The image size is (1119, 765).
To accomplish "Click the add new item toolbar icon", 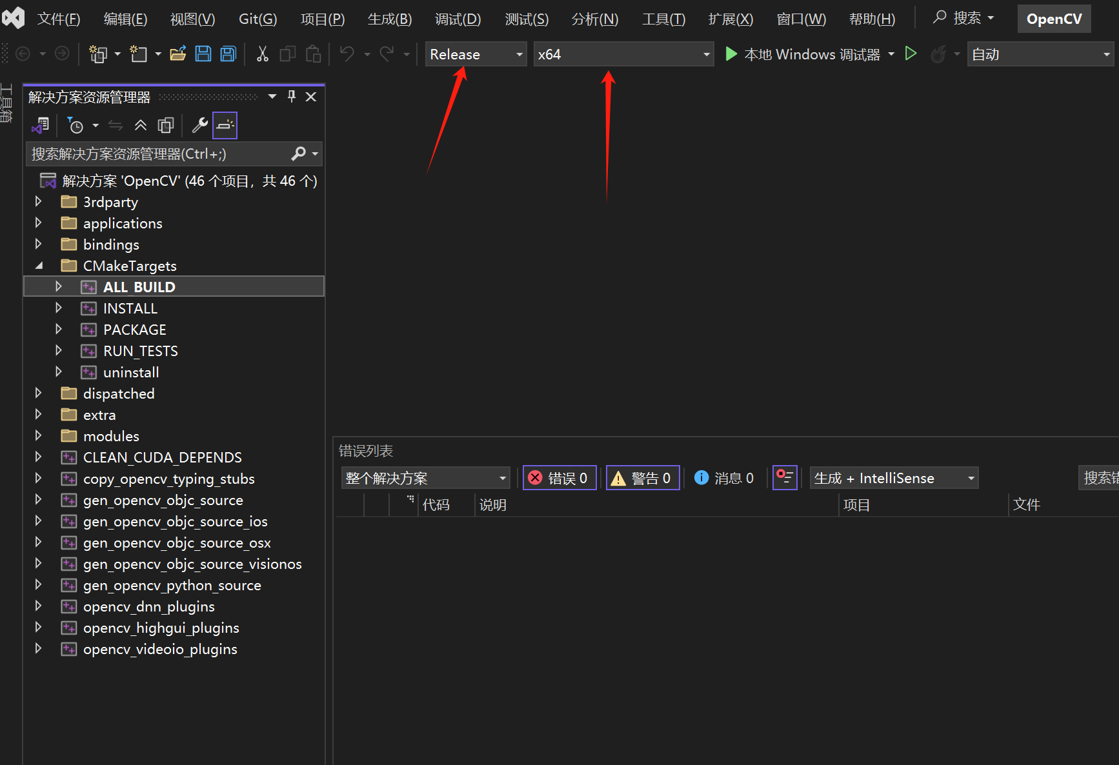I will coord(138,54).
